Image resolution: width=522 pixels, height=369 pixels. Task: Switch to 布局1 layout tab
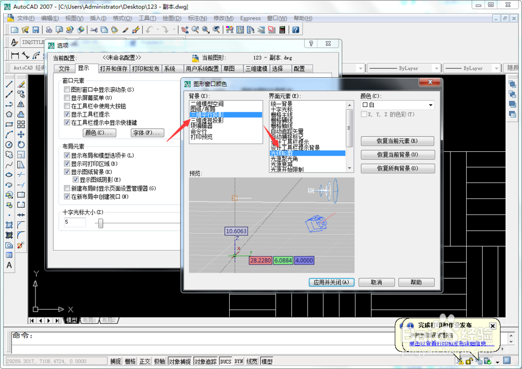coord(89,320)
